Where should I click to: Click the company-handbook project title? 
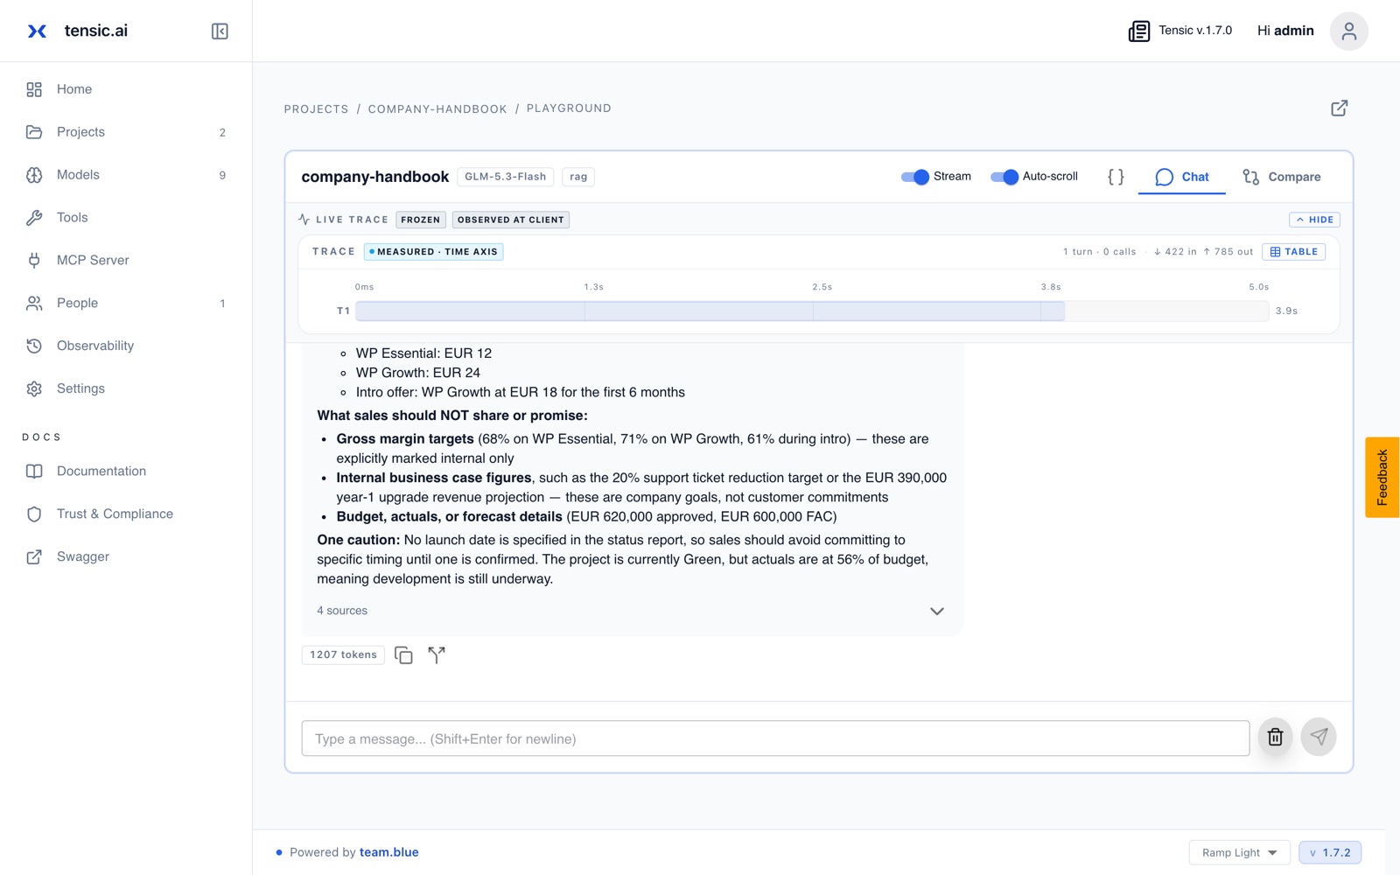tap(375, 177)
